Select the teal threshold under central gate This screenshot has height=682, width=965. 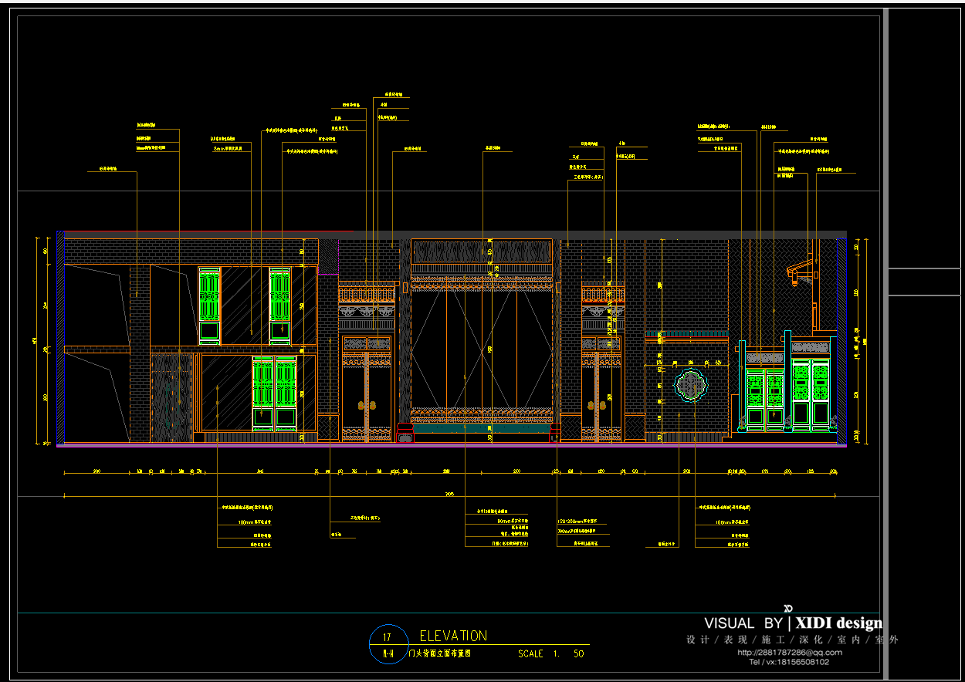[482, 427]
